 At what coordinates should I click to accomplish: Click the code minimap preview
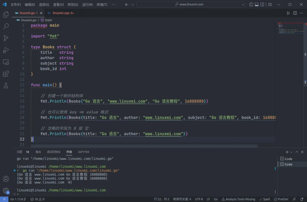pos(291,28)
